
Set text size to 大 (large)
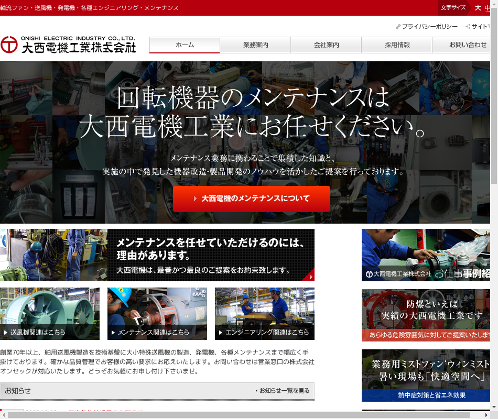(x=478, y=8)
